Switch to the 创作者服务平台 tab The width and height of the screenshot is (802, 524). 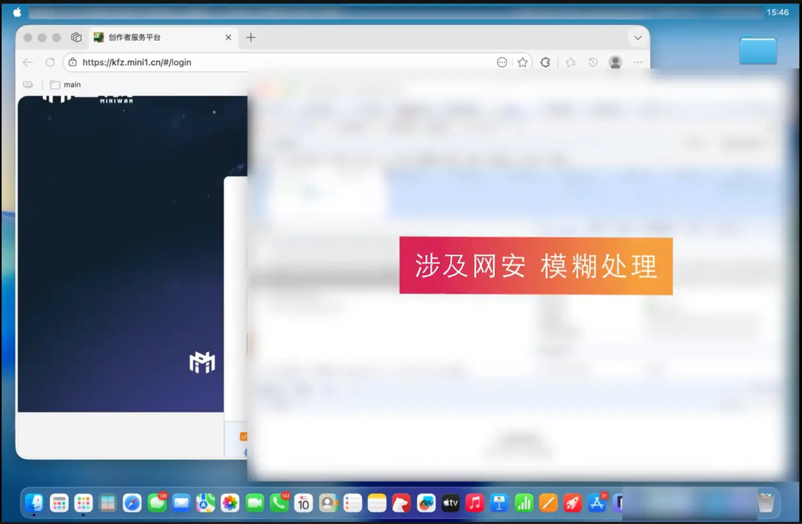click(x=154, y=37)
